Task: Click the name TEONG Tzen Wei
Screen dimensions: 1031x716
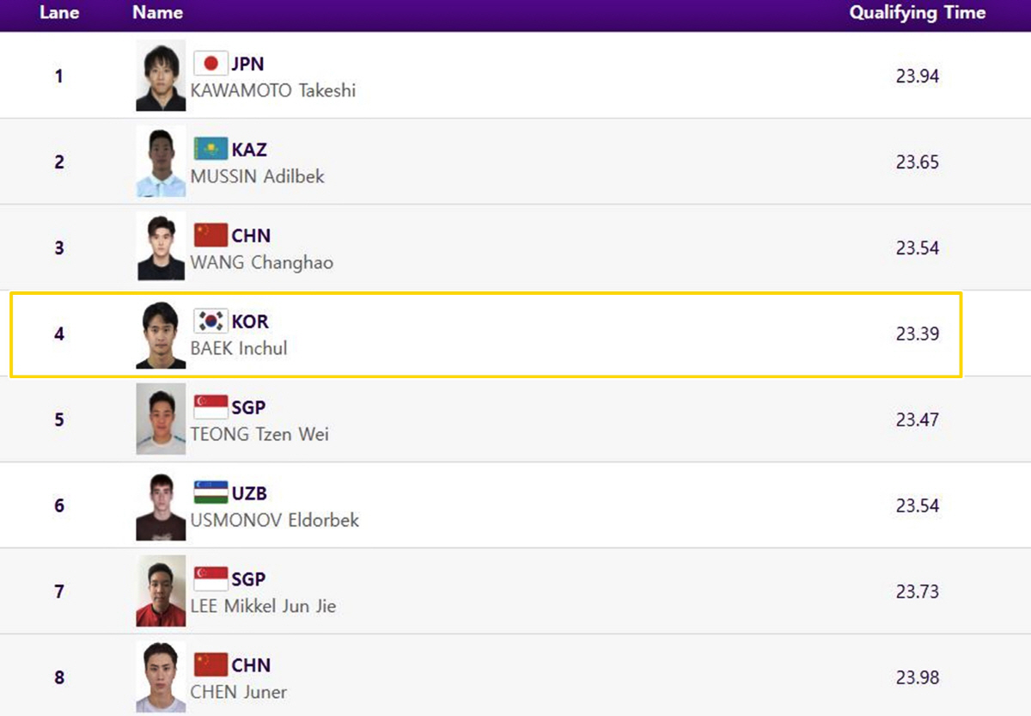Action: pyautogui.click(x=259, y=435)
